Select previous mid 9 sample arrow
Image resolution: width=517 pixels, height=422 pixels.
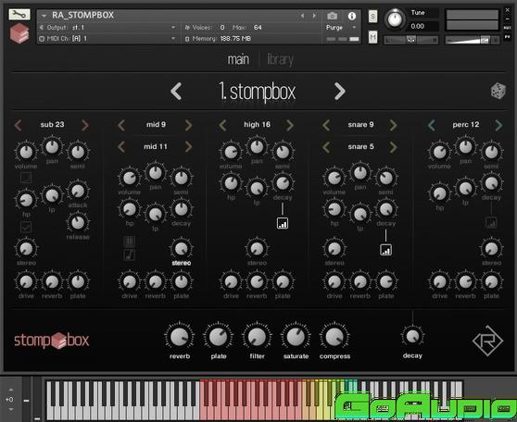(121, 125)
